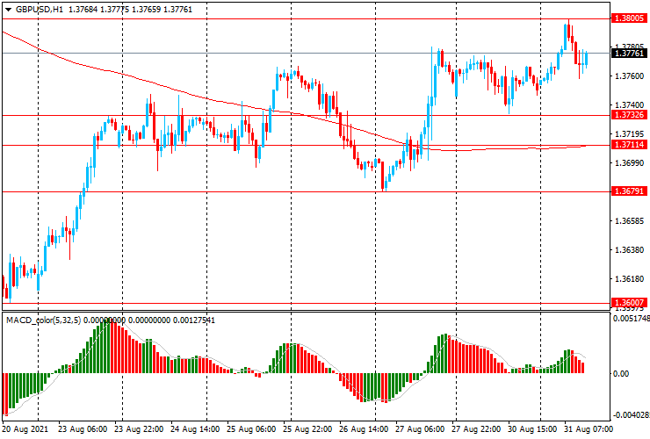This screenshot has height=439, width=650.
Task: Click the 1.37400 price axis label
Action: (630, 105)
